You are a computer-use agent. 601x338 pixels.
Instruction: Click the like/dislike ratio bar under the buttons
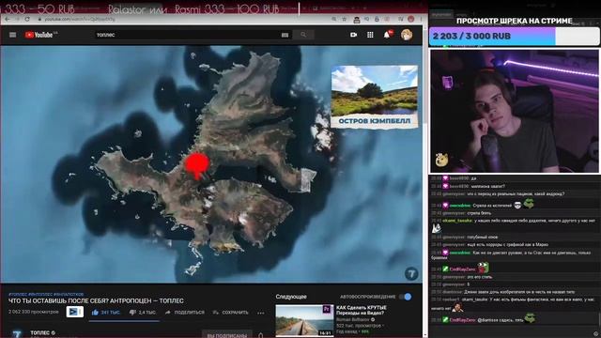click(x=124, y=321)
